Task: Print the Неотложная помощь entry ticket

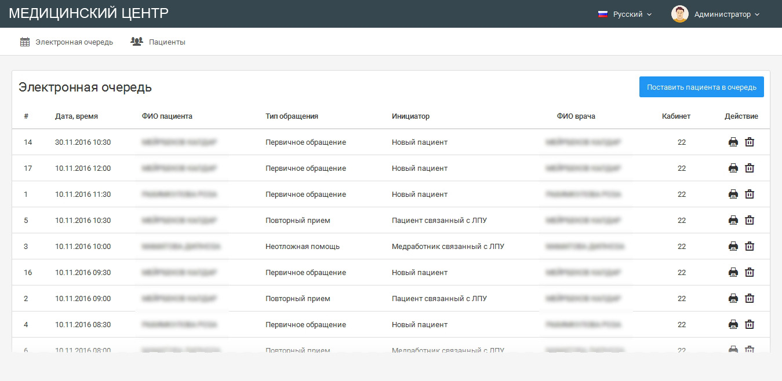Action: pos(733,246)
